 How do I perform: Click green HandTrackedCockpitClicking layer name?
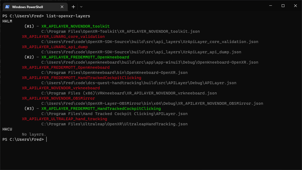(x=101, y=109)
